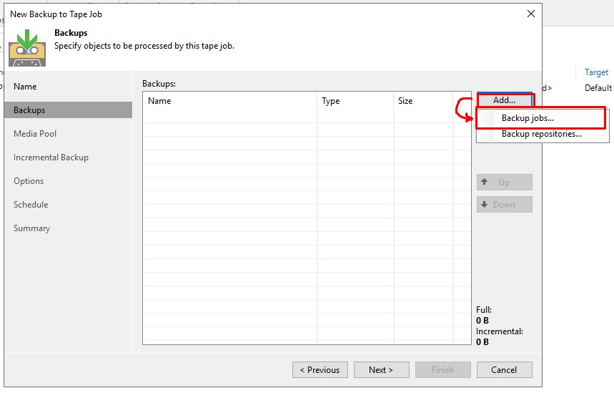Choose Backup jobs from the Add menu
Viewport: 614px width, 398px height.
click(x=528, y=118)
